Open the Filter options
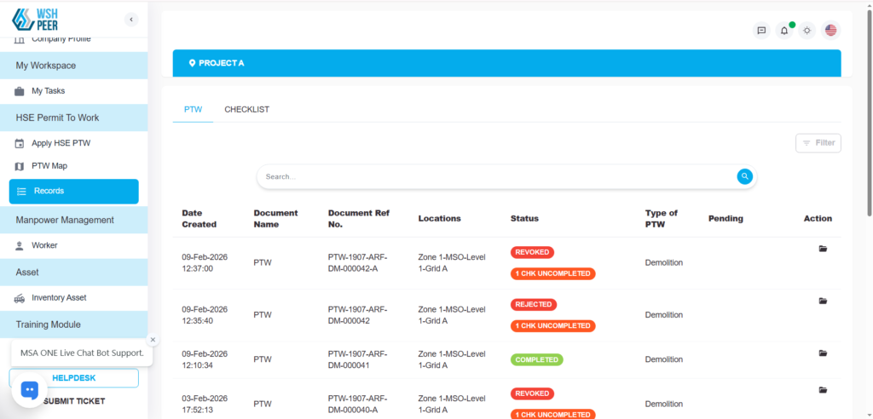This screenshot has height=419, width=873. (x=818, y=143)
